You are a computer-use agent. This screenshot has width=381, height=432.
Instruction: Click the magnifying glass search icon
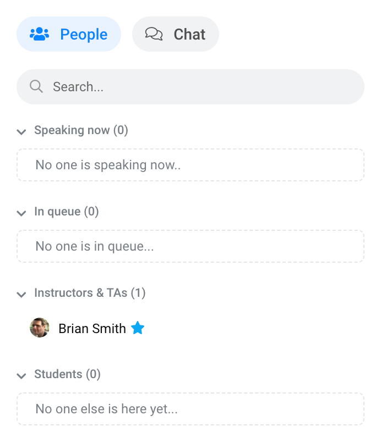[x=36, y=86]
